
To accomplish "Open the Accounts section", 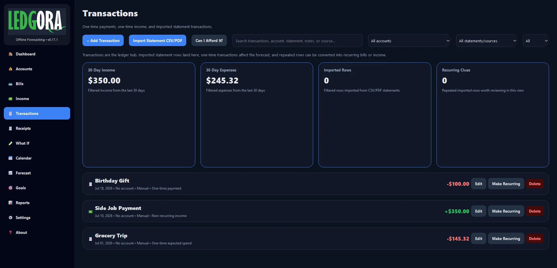I will pos(37,69).
